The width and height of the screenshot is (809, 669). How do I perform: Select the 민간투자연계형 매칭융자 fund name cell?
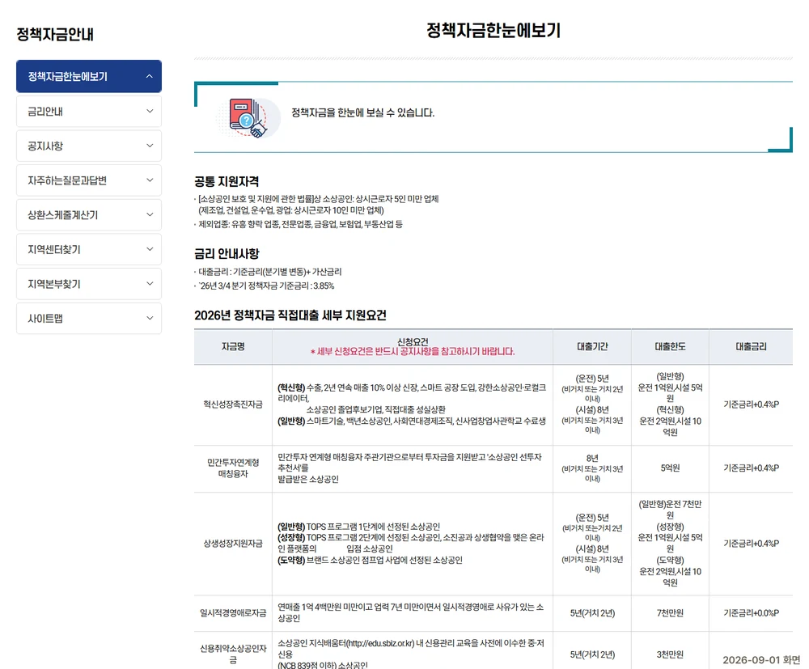click(x=233, y=468)
